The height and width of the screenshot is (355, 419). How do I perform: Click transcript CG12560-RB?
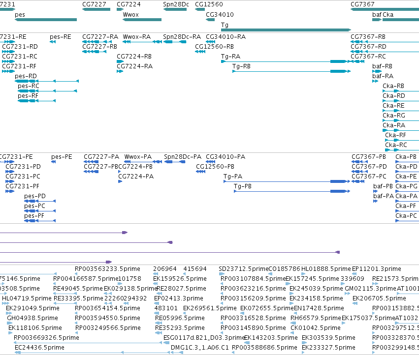point(200,52)
